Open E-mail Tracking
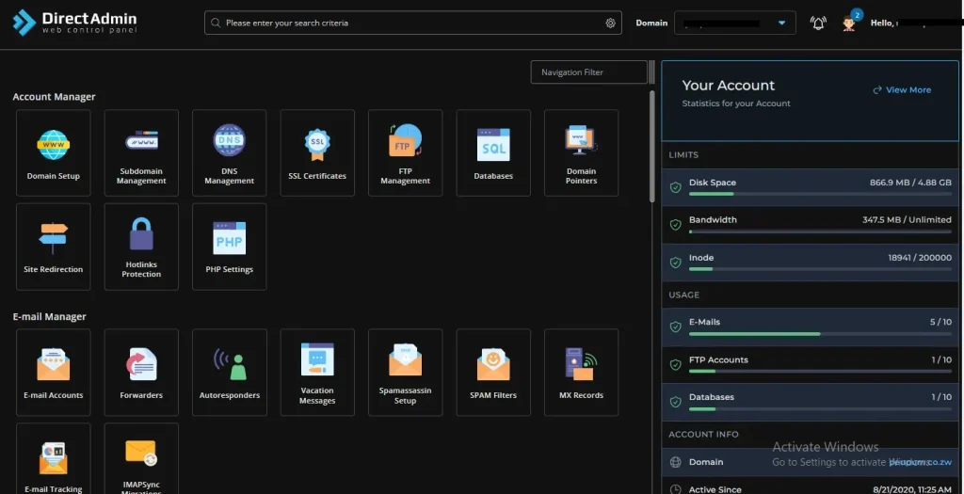964x494 pixels. (x=54, y=458)
